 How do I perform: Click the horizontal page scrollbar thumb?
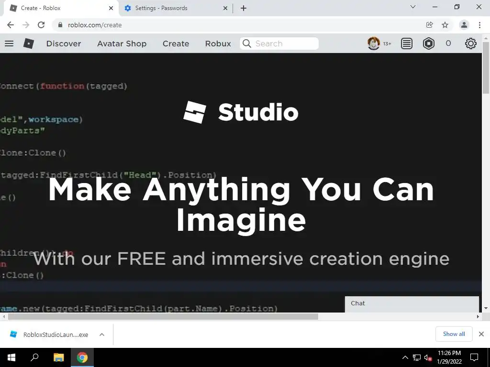[x=163, y=316]
